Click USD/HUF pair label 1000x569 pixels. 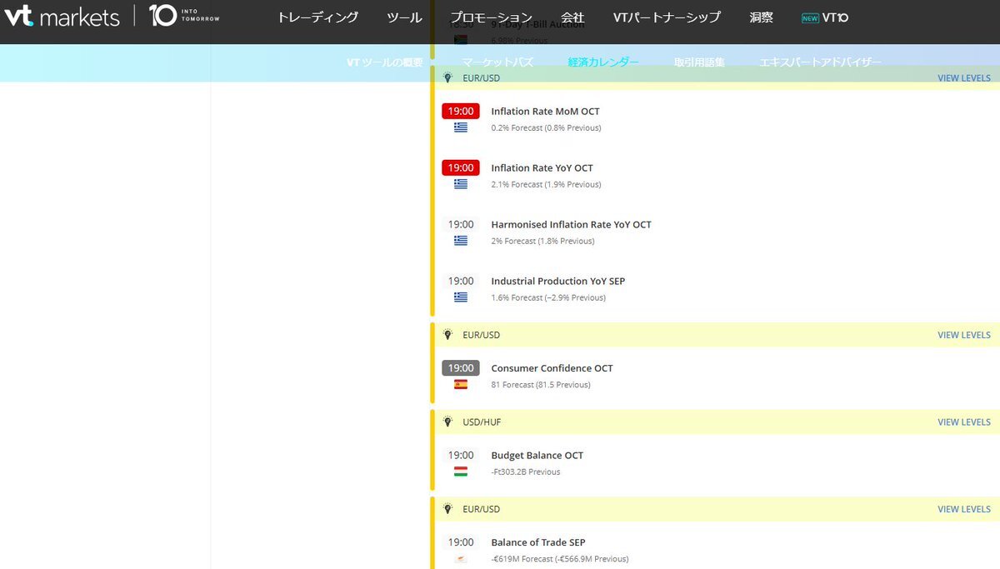[482, 422]
